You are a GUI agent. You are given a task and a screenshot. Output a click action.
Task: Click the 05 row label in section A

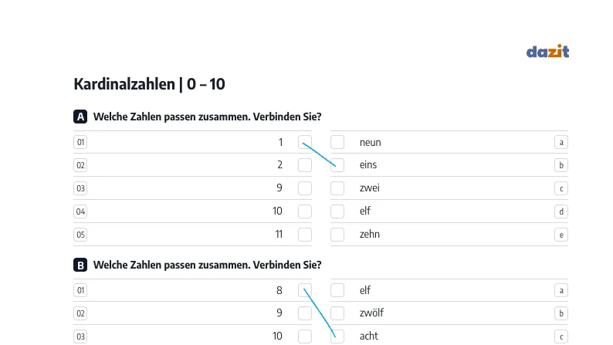click(80, 235)
